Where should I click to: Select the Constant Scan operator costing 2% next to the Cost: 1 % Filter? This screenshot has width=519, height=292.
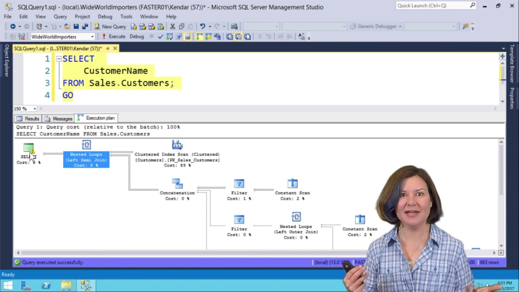tap(292, 190)
